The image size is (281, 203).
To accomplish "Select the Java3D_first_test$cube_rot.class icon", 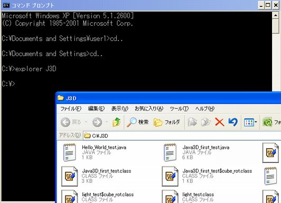I will coord(170,176).
